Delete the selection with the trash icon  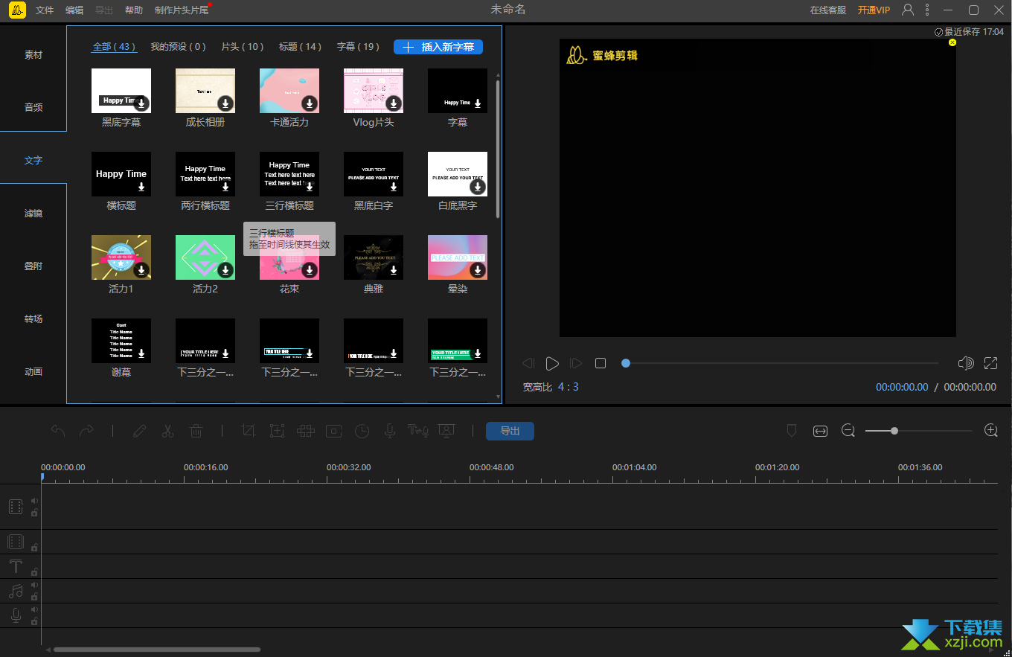pos(196,431)
